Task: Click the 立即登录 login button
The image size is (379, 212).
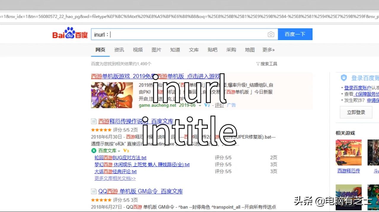Action: [356, 112]
